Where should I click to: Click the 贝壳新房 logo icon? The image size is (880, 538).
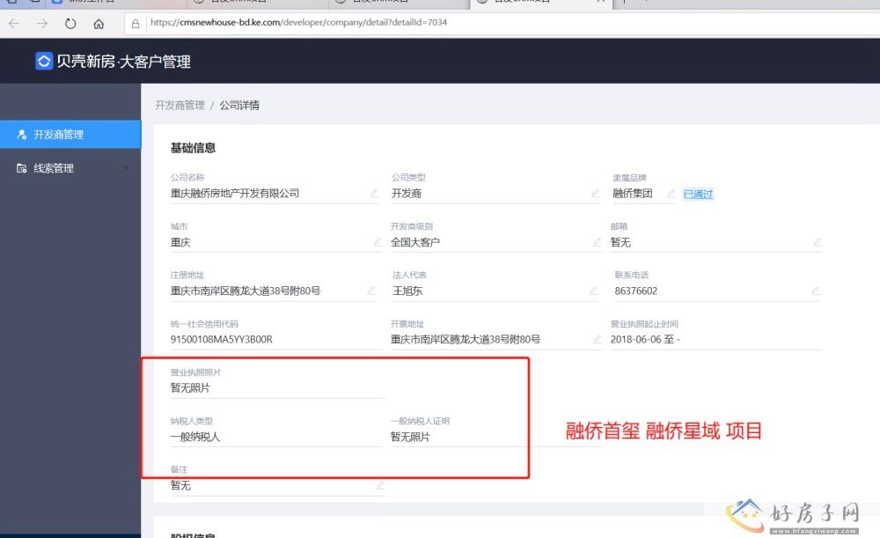click(44, 61)
